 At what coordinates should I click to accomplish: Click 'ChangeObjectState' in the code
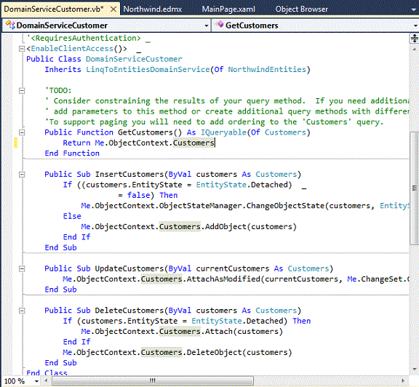tap(285, 206)
